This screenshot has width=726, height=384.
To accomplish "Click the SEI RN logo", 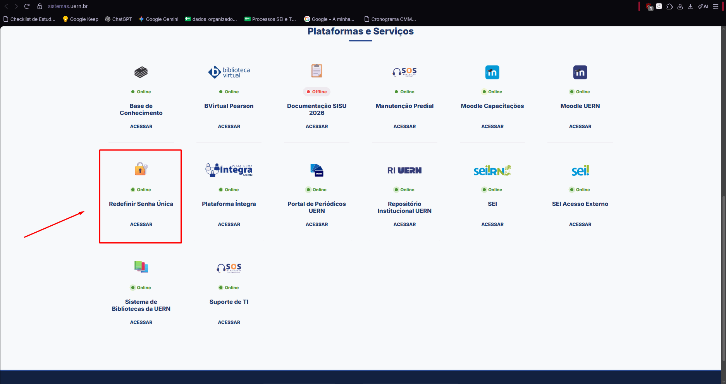I will point(492,170).
